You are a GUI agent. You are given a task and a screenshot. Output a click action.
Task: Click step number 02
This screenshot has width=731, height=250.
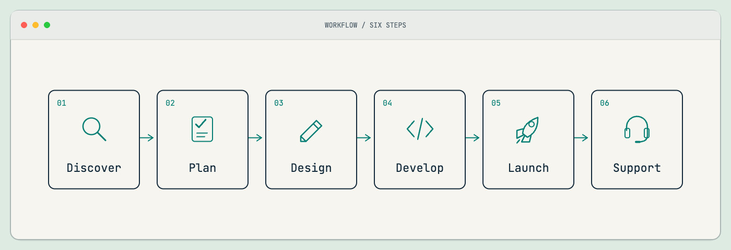click(x=170, y=103)
